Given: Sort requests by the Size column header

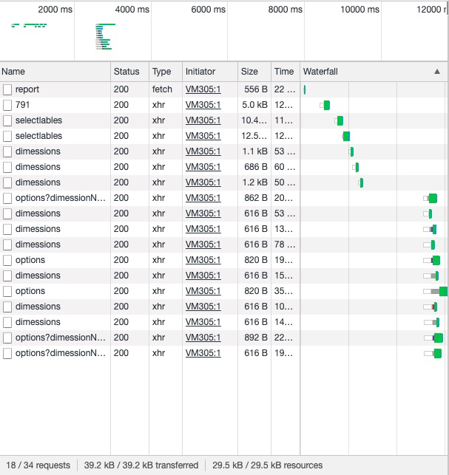Looking at the screenshot, I should click(x=249, y=72).
